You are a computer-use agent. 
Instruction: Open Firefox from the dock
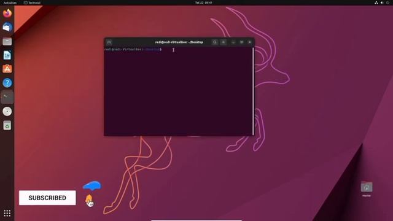click(x=7, y=13)
